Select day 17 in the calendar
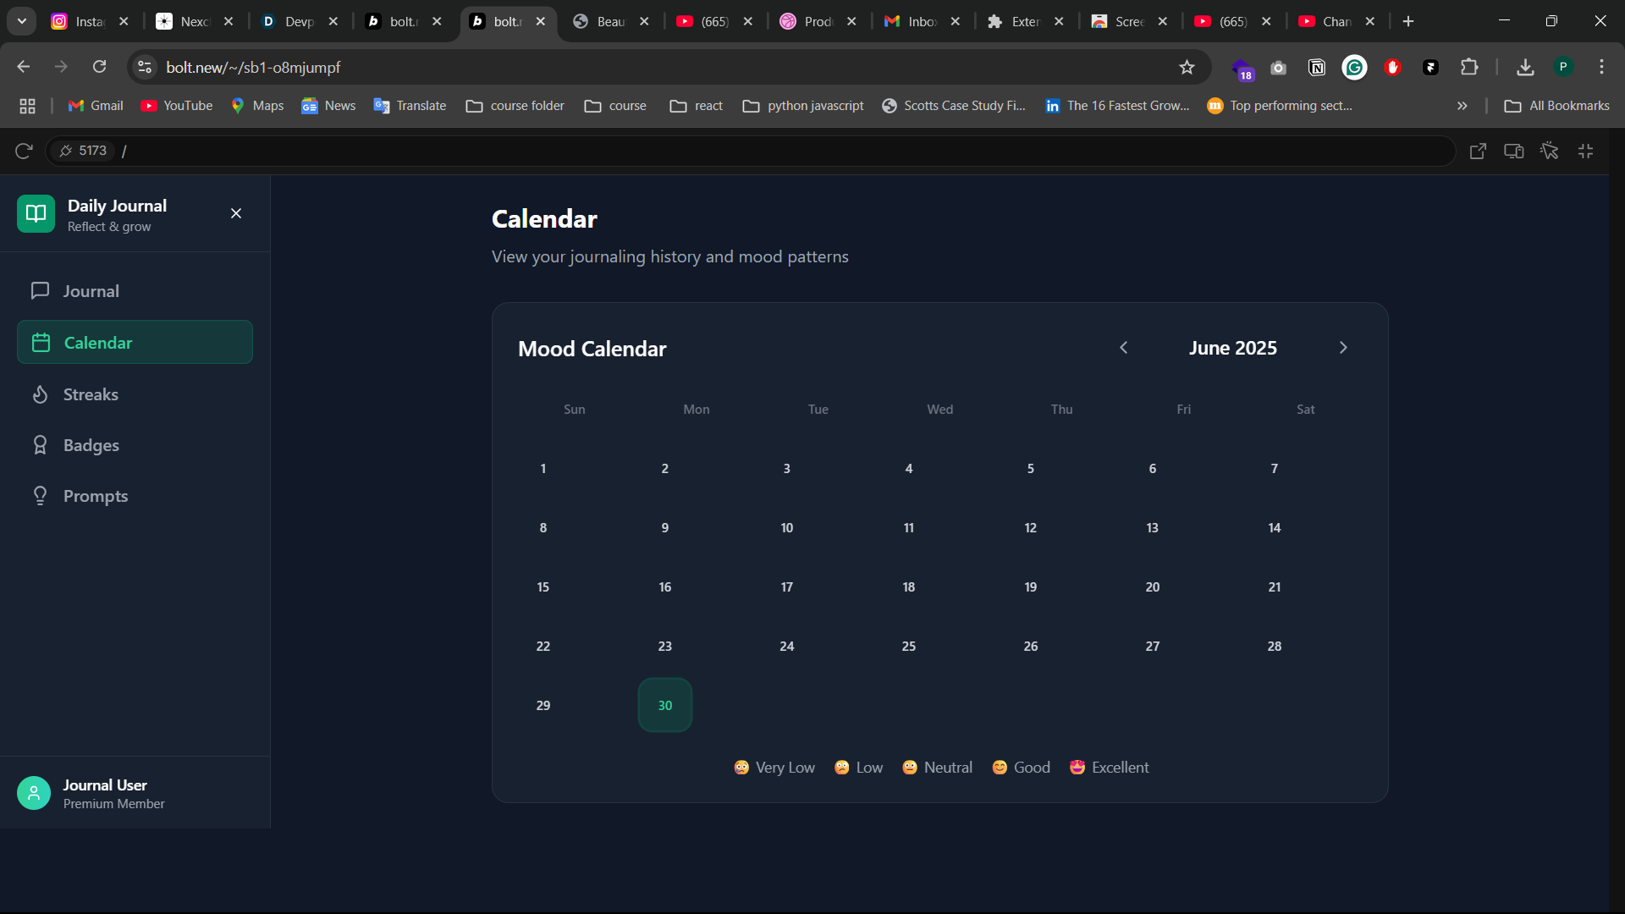 tap(786, 586)
